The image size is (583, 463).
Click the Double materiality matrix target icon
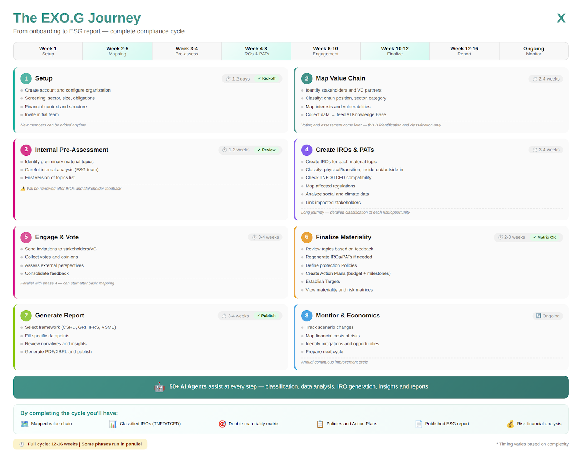[x=222, y=424]
